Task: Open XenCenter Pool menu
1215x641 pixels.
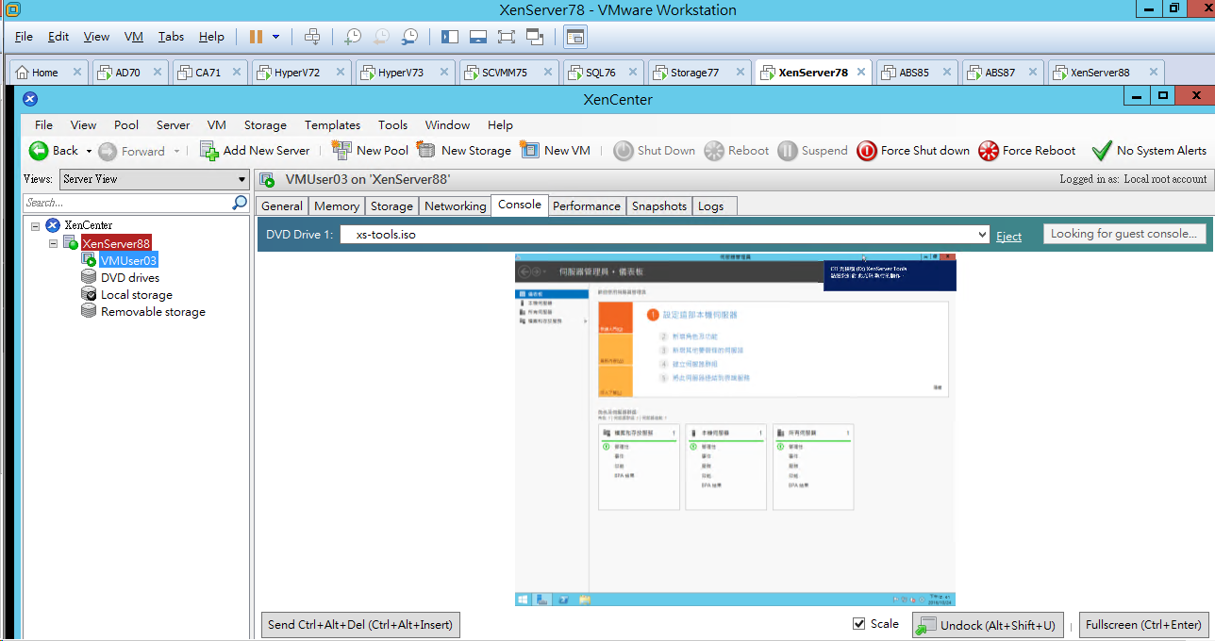Action: click(126, 124)
